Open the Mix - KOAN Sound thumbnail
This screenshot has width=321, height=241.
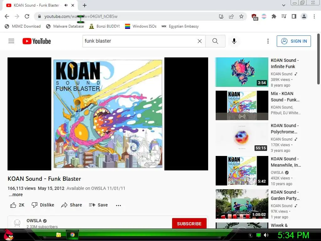pyautogui.click(x=242, y=105)
